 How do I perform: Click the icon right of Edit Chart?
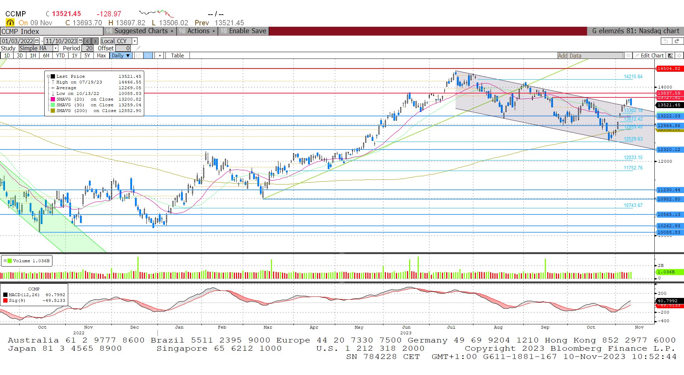670,56
